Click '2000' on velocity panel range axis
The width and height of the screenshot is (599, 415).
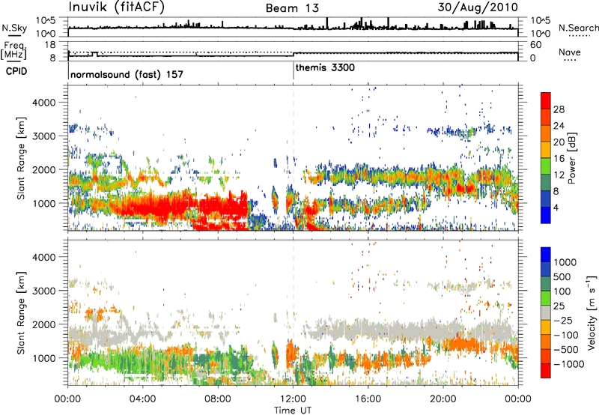click(44, 324)
